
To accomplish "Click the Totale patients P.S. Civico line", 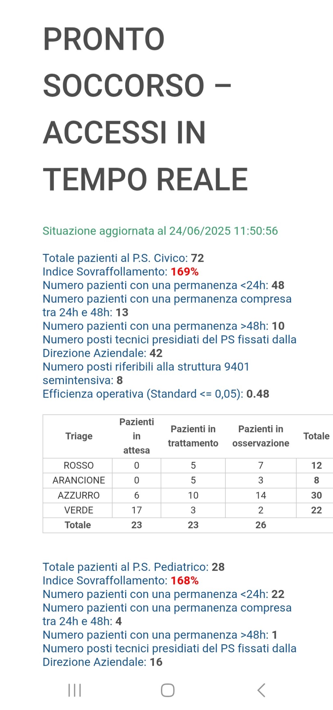I will 123,258.
